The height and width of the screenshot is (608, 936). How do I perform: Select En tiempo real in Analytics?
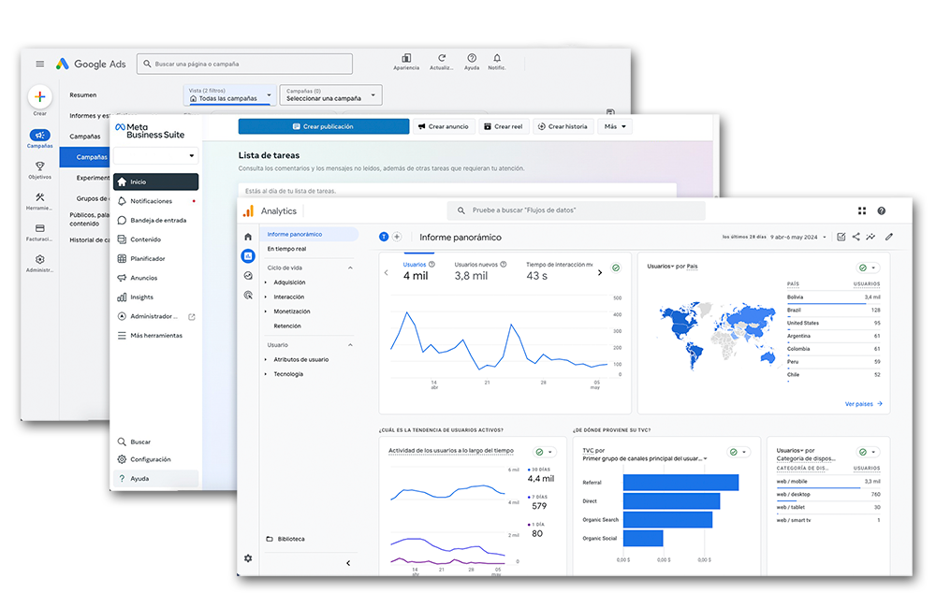(286, 249)
